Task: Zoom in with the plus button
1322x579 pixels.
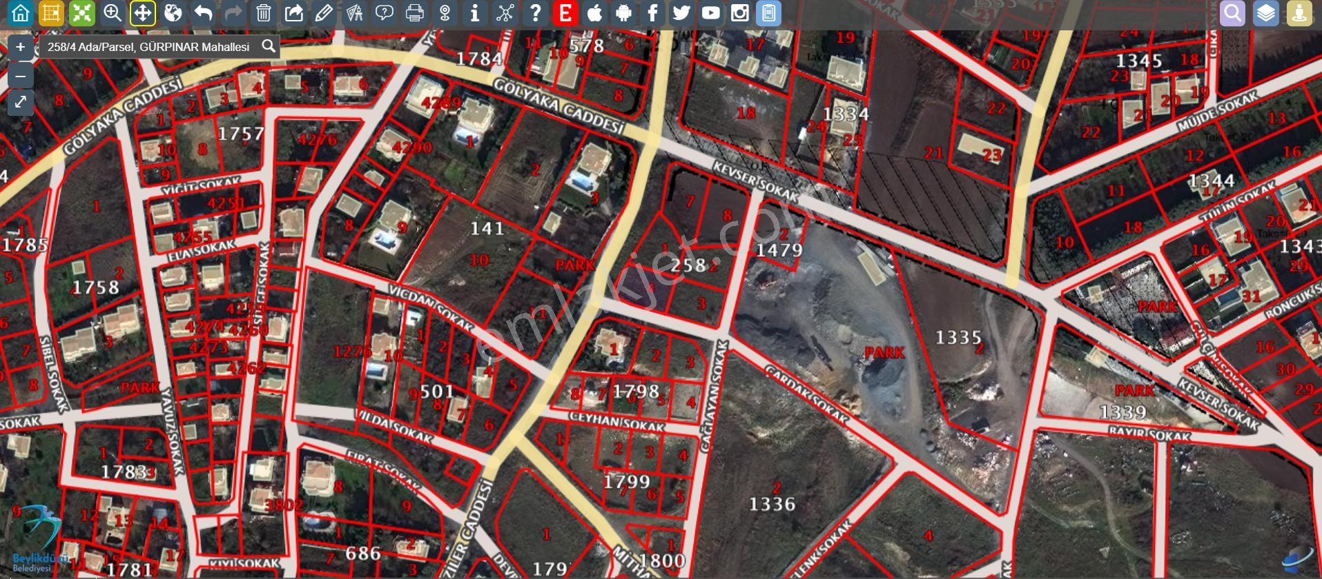Action: coord(21,47)
